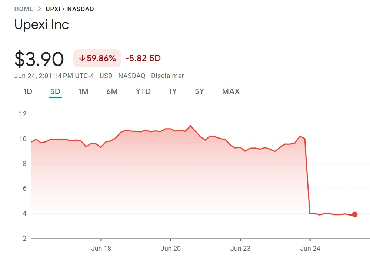Select the 1D time range
This screenshot has width=370, height=260.
click(x=27, y=91)
